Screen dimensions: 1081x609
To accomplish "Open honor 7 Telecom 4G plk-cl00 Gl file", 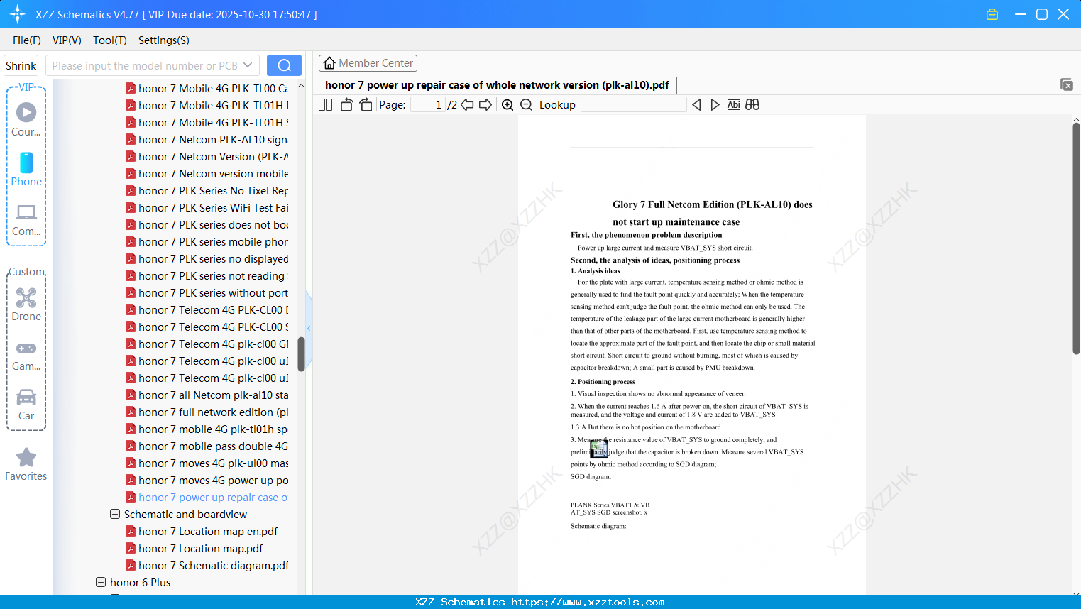I will pyautogui.click(x=207, y=344).
